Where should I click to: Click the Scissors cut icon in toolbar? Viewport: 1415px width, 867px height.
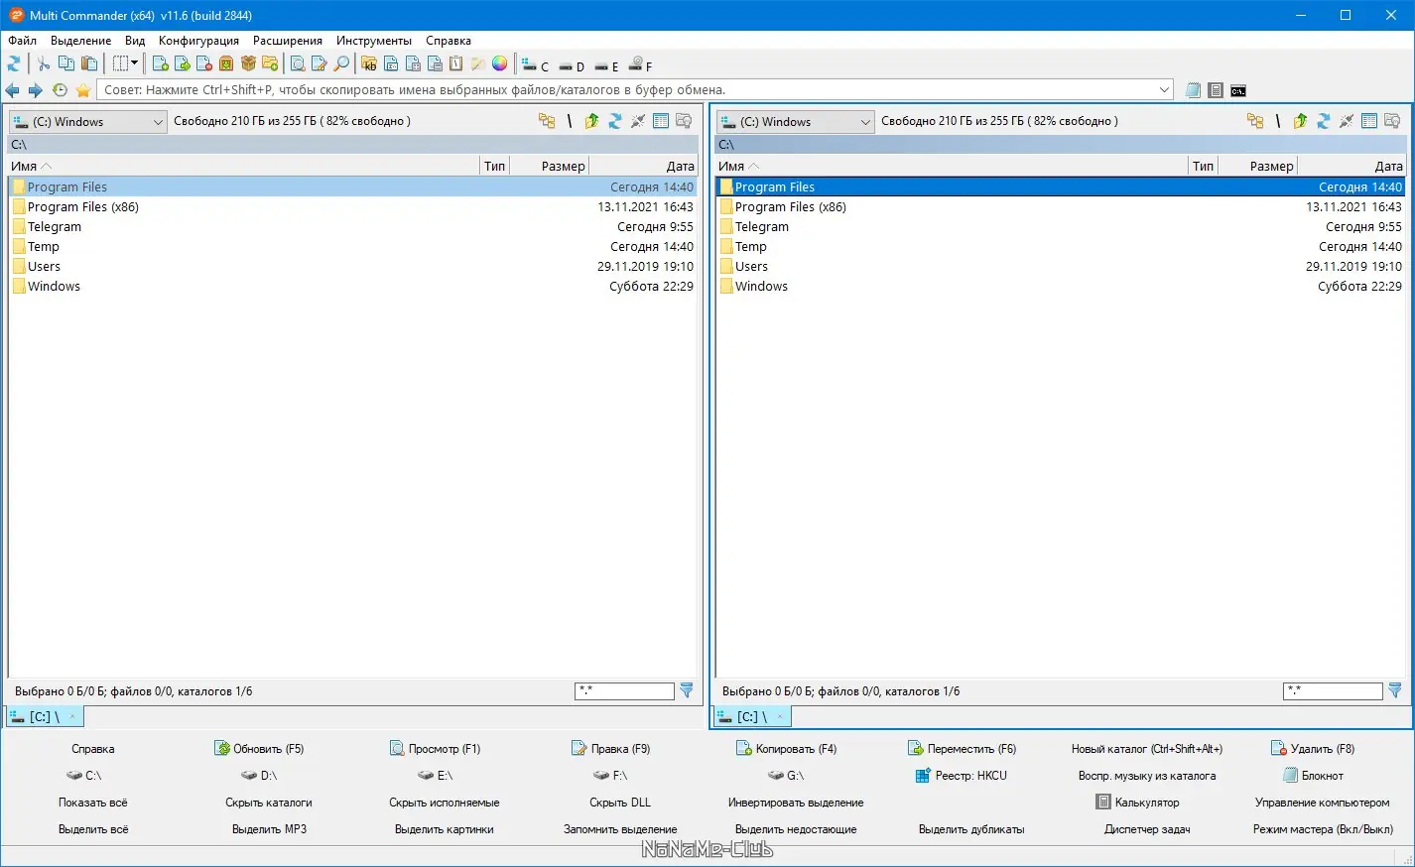click(x=44, y=63)
